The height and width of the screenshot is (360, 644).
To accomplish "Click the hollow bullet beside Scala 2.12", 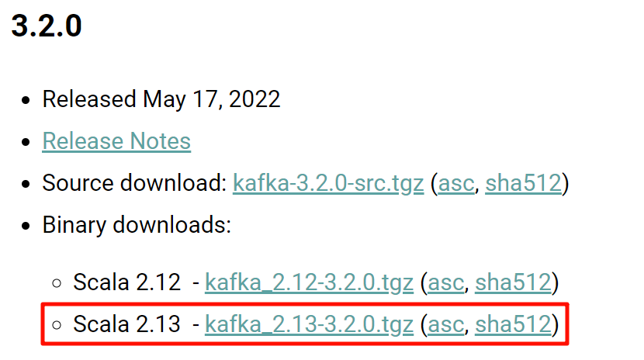I will coord(57,284).
